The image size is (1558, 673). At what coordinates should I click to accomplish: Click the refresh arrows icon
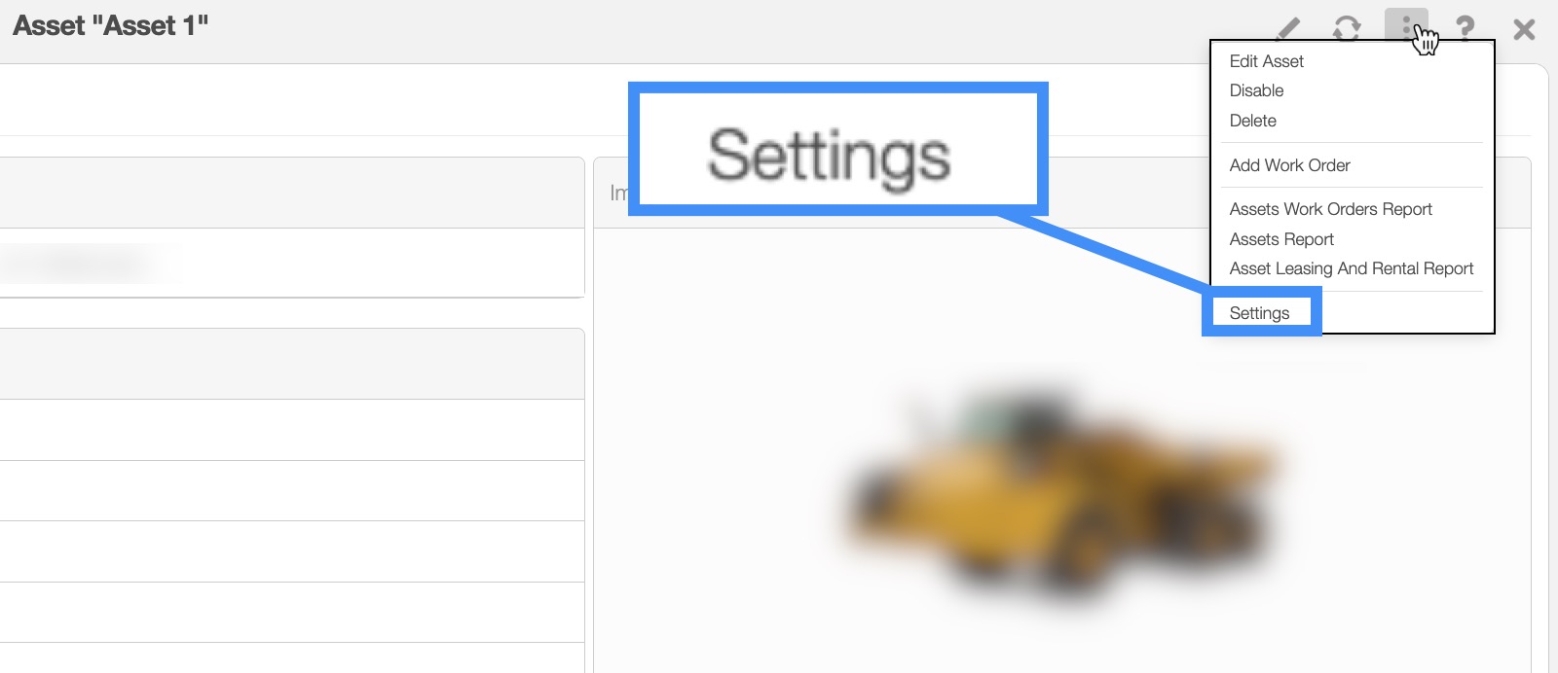click(x=1347, y=28)
